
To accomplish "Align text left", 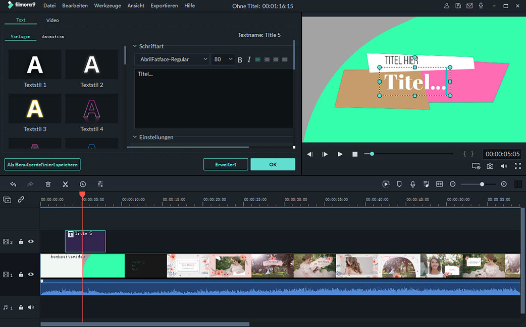I will pyautogui.click(x=257, y=59).
